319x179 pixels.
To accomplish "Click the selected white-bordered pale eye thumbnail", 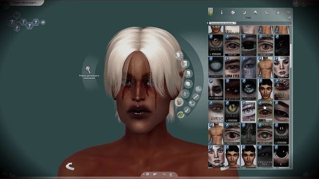I will point(249,111).
